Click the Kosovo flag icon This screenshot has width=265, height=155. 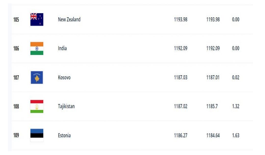[37, 77]
